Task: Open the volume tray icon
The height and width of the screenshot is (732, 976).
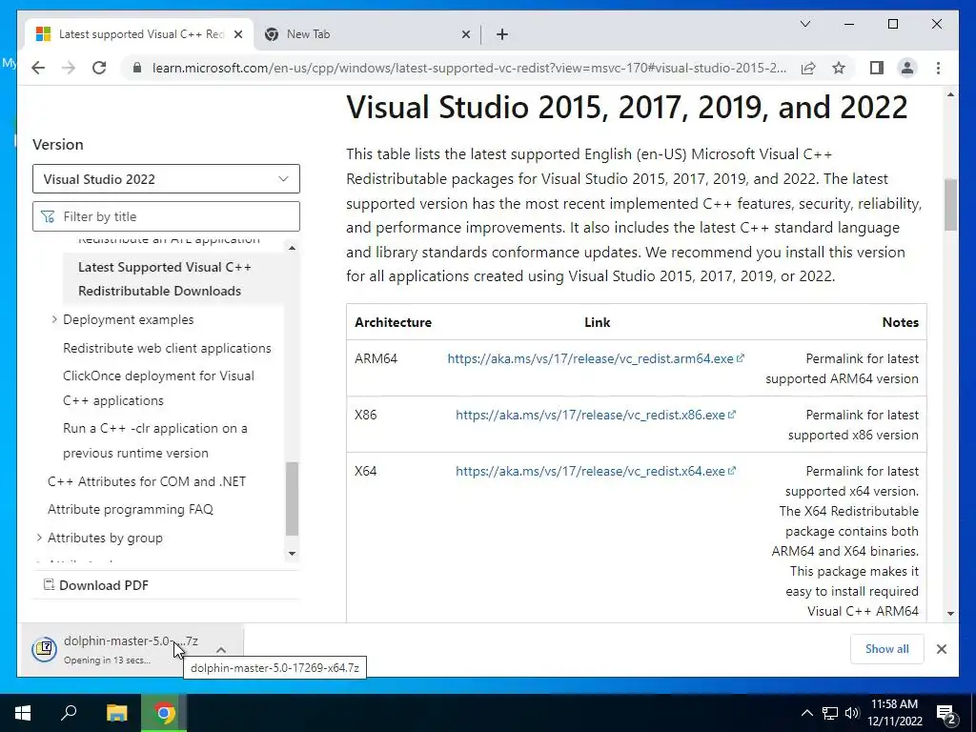Action: pos(852,713)
